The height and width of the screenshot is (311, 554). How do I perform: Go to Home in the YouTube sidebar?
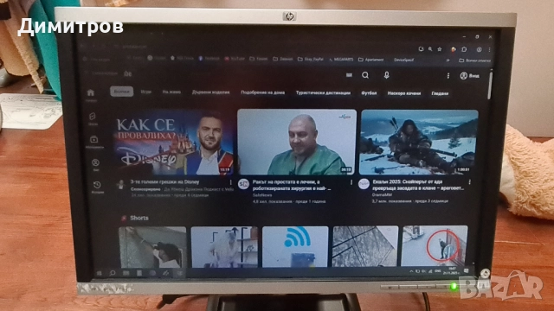(x=91, y=94)
